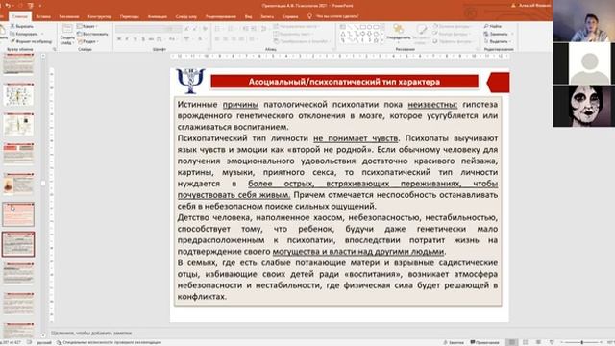The height and width of the screenshot is (346, 615).
Task: Switch to the Конструктор tab
Action: click(100, 16)
